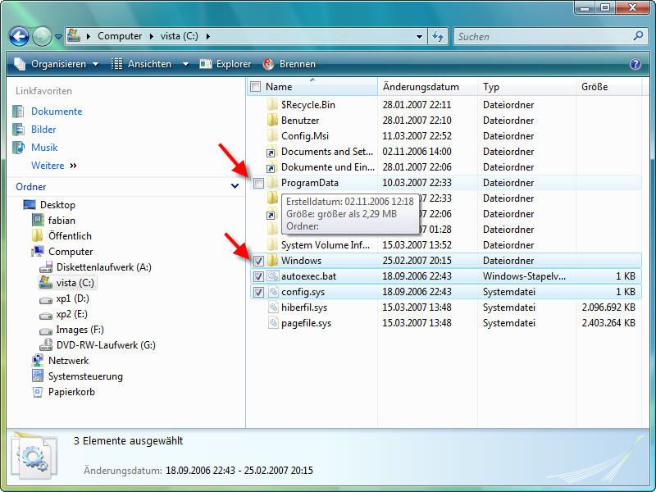Viewport: 656px width, 492px height.
Task: Expand the Ansichten views dropdown arrow
Action: point(185,64)
